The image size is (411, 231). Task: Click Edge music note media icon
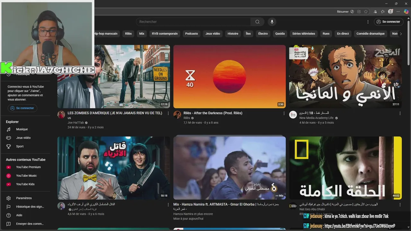click(375, 12)
